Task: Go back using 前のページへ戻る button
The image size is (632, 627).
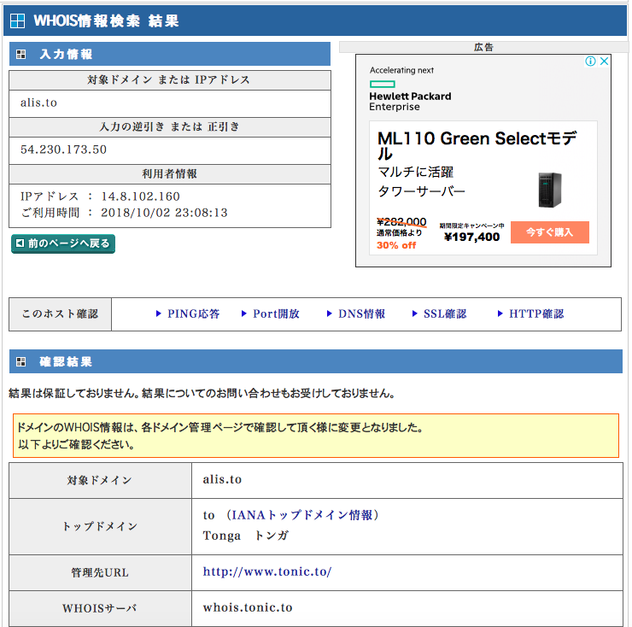Action: [x=63, y=243]
